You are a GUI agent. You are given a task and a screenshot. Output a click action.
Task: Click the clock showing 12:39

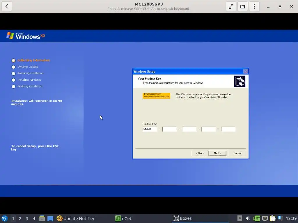click(291, 218)
